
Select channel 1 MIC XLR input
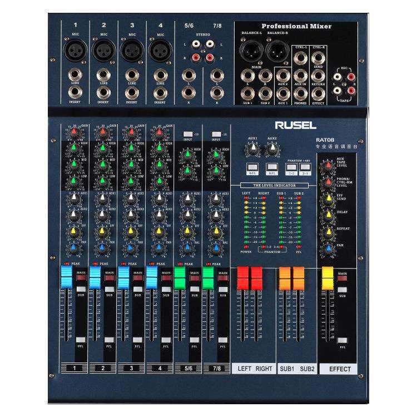tap(75, 49)
